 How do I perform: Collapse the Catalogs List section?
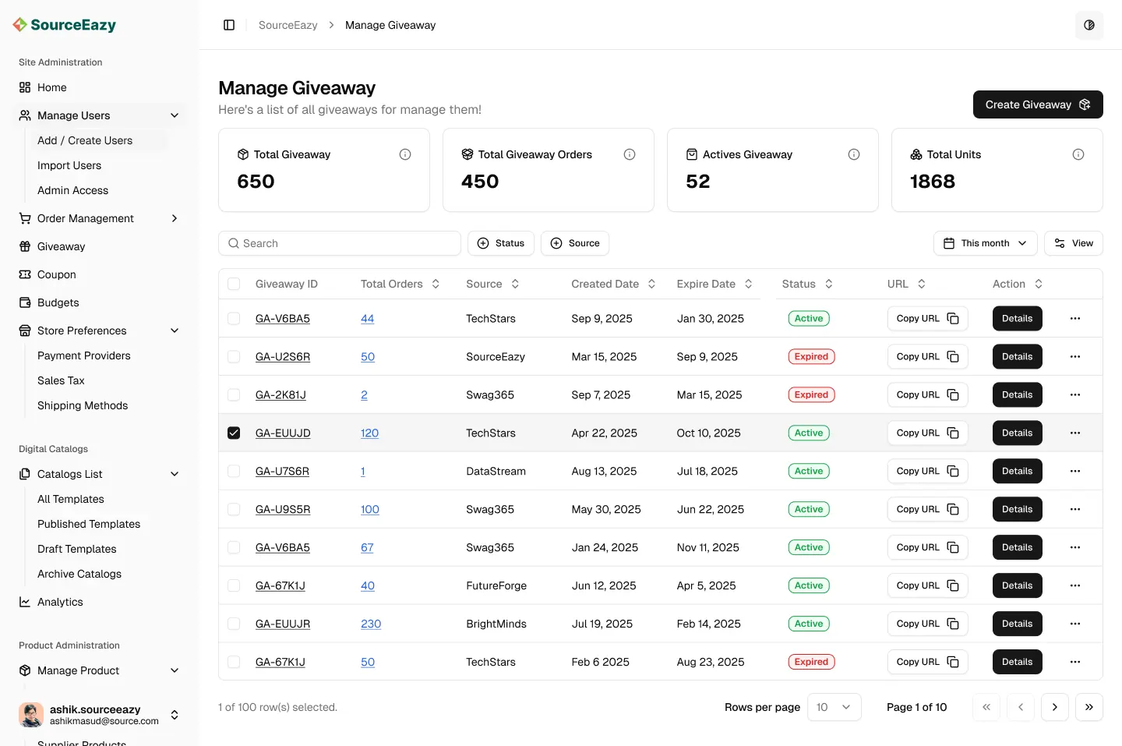[175, 474]
